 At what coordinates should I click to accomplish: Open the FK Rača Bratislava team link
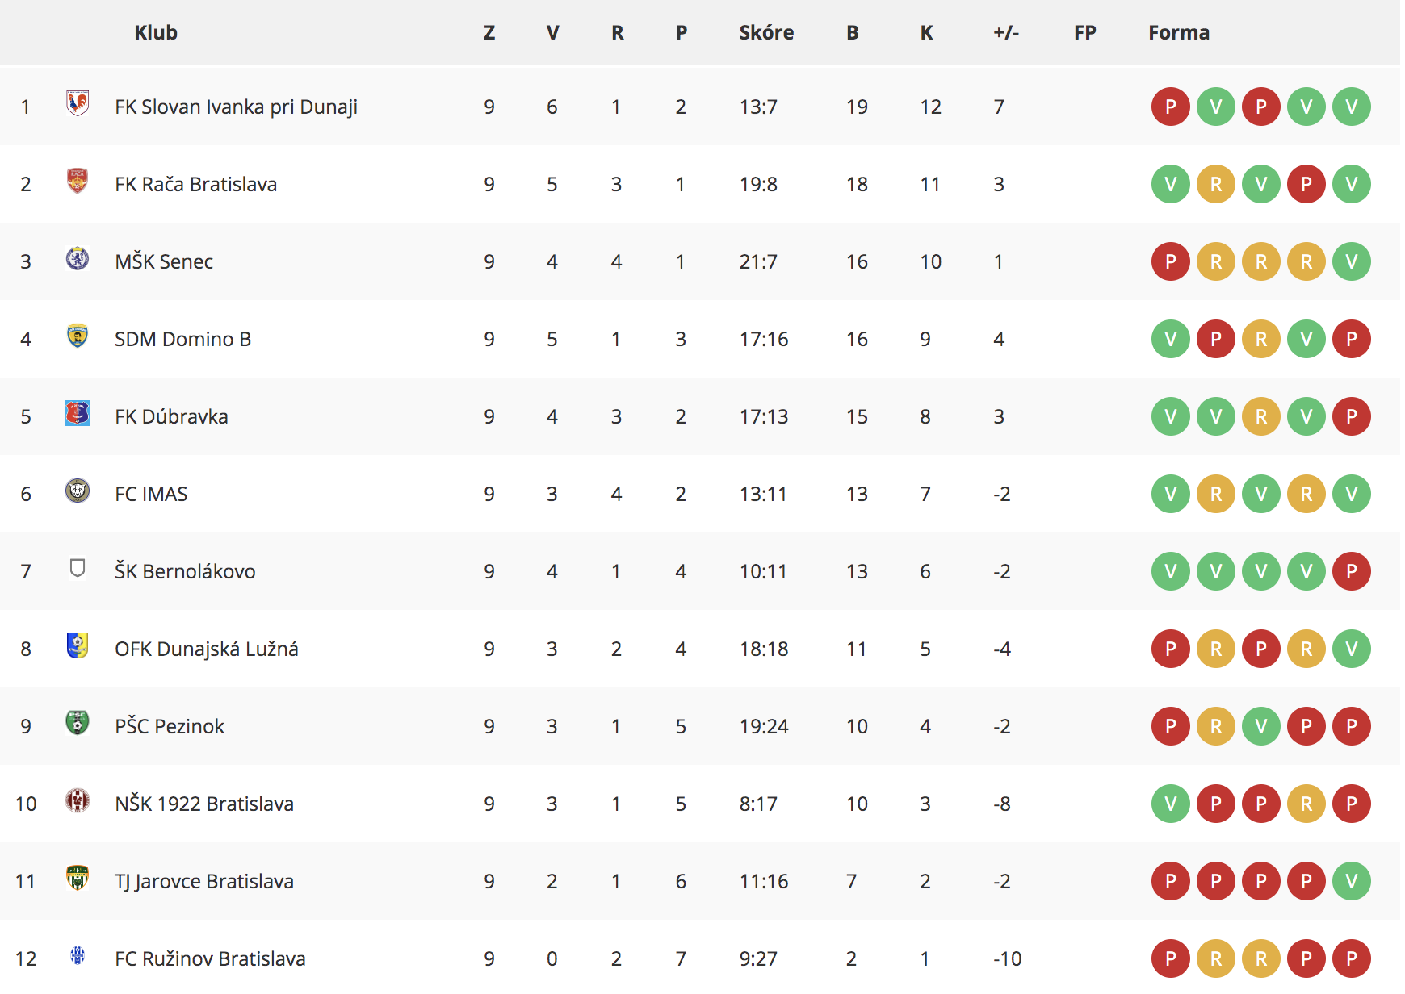[x=195, y=184]
